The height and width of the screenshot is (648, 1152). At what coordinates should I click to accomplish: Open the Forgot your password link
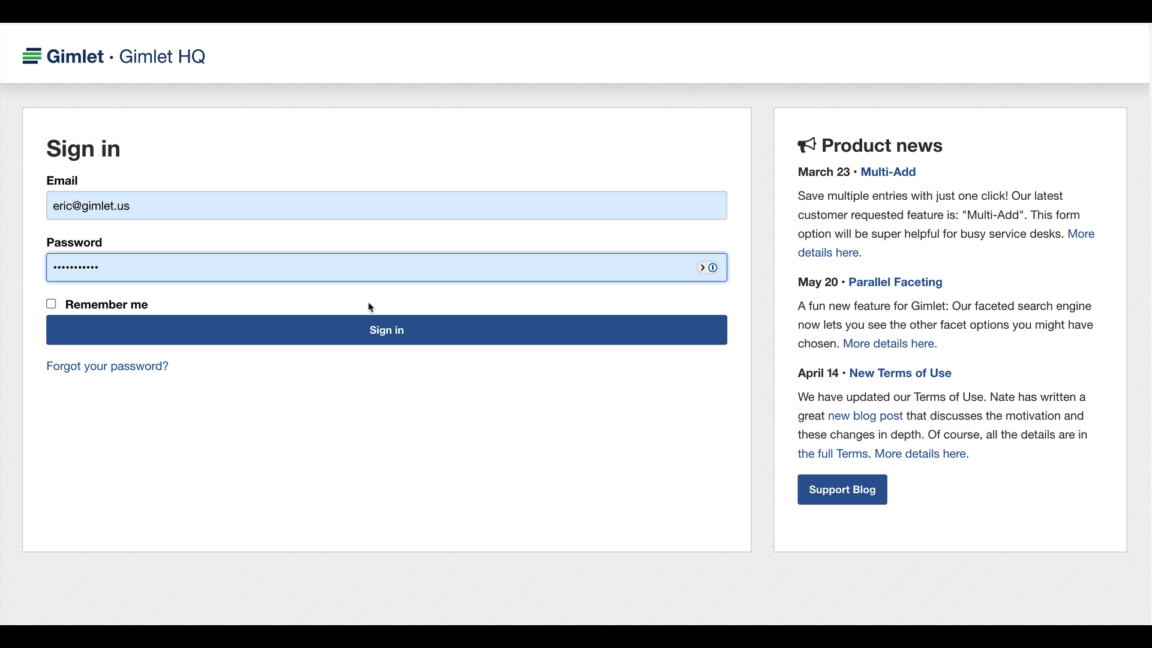pyautogui.click(x=107, y=366)
